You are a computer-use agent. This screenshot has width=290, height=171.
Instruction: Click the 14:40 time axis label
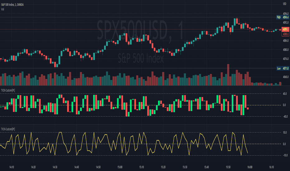[x=77, y=167]
